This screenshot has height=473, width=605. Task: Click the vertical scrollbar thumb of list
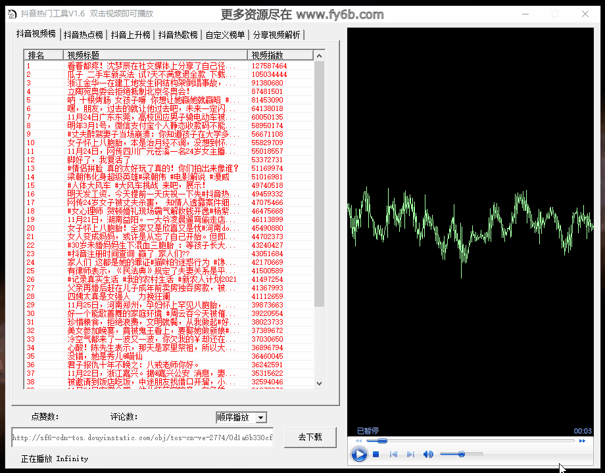(x=319, y=184)
